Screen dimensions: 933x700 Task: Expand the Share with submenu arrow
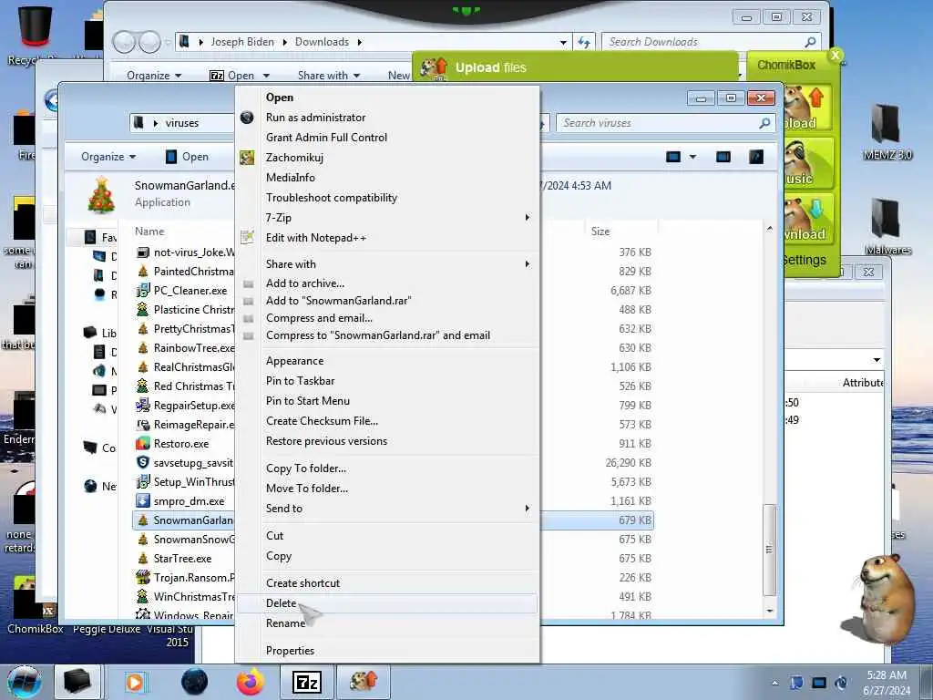527,263
